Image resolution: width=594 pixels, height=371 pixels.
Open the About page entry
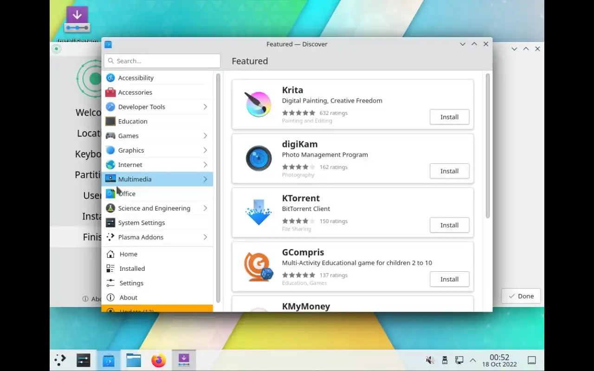(157, 298)
